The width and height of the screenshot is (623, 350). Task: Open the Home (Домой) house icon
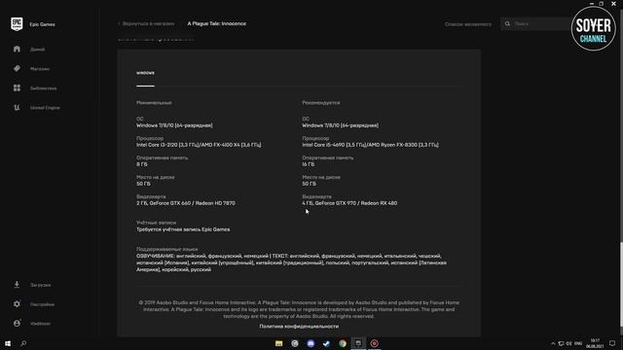click(17, 49)
